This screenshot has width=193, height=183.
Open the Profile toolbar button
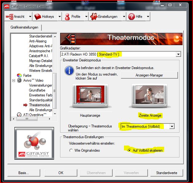pos(73,17)
